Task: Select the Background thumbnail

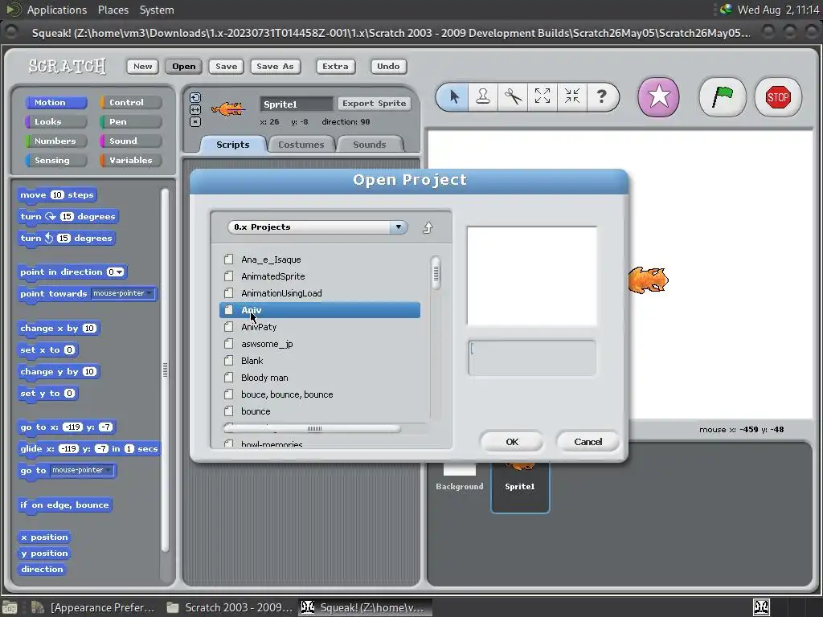Action: 459,477
